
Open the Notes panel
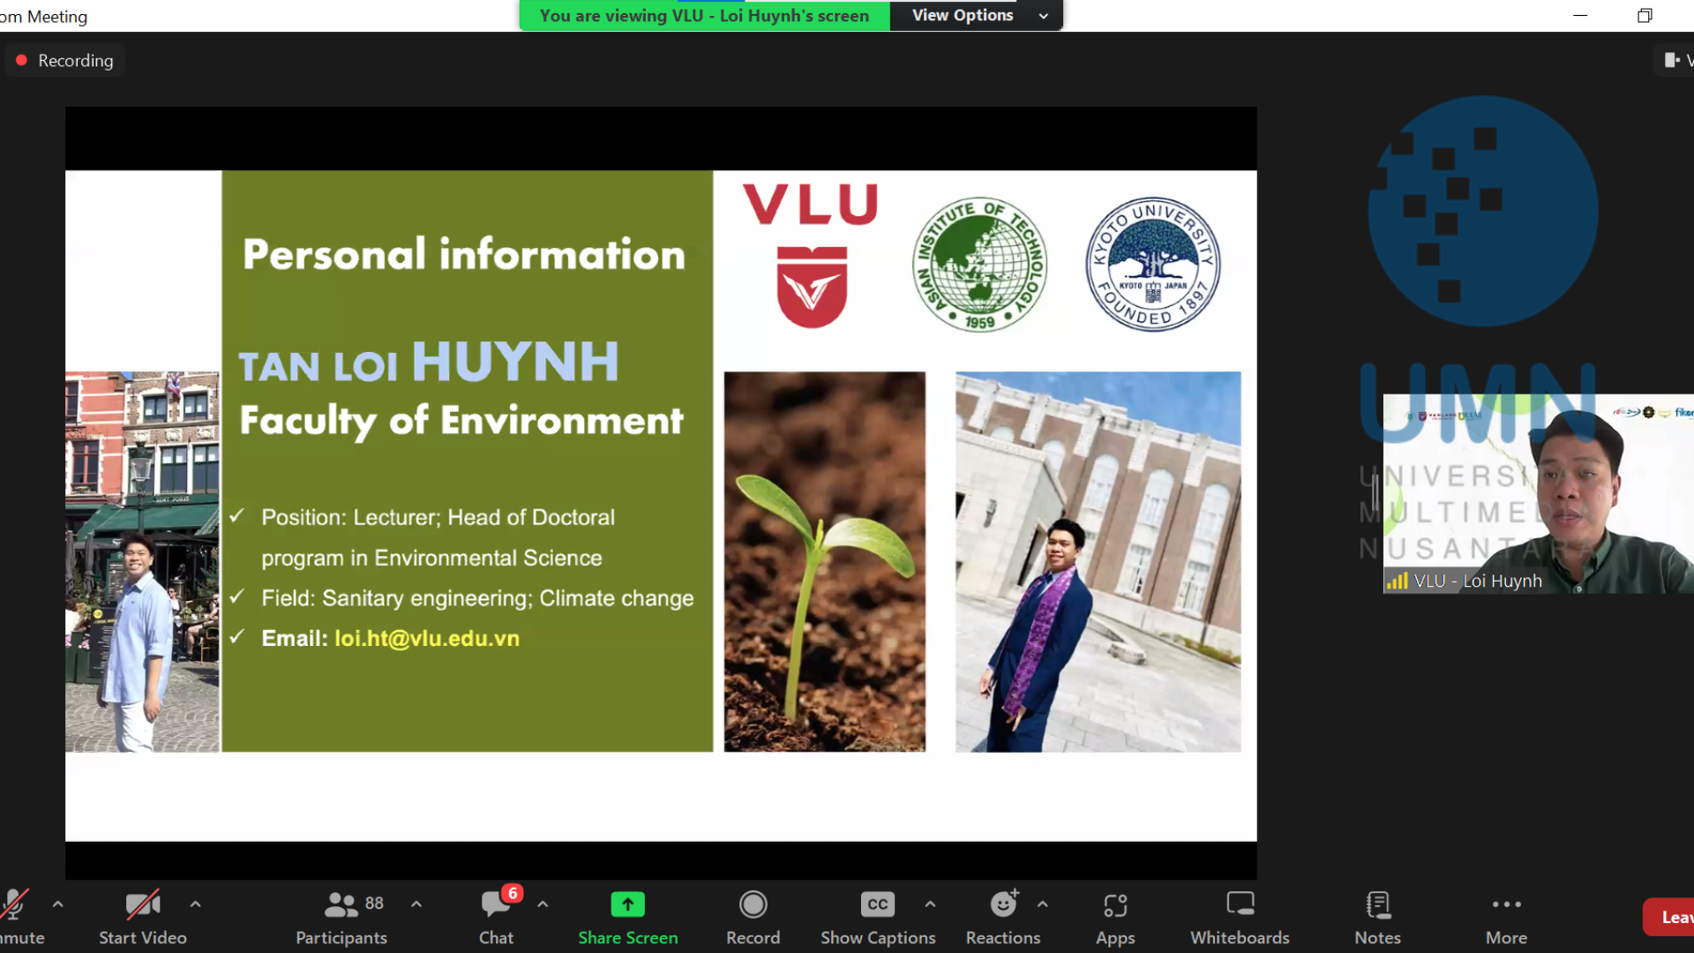point(1377,918)
